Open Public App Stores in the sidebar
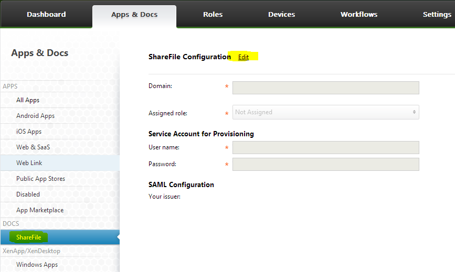This screenshot has width=455, height=272. pos(40,179)
